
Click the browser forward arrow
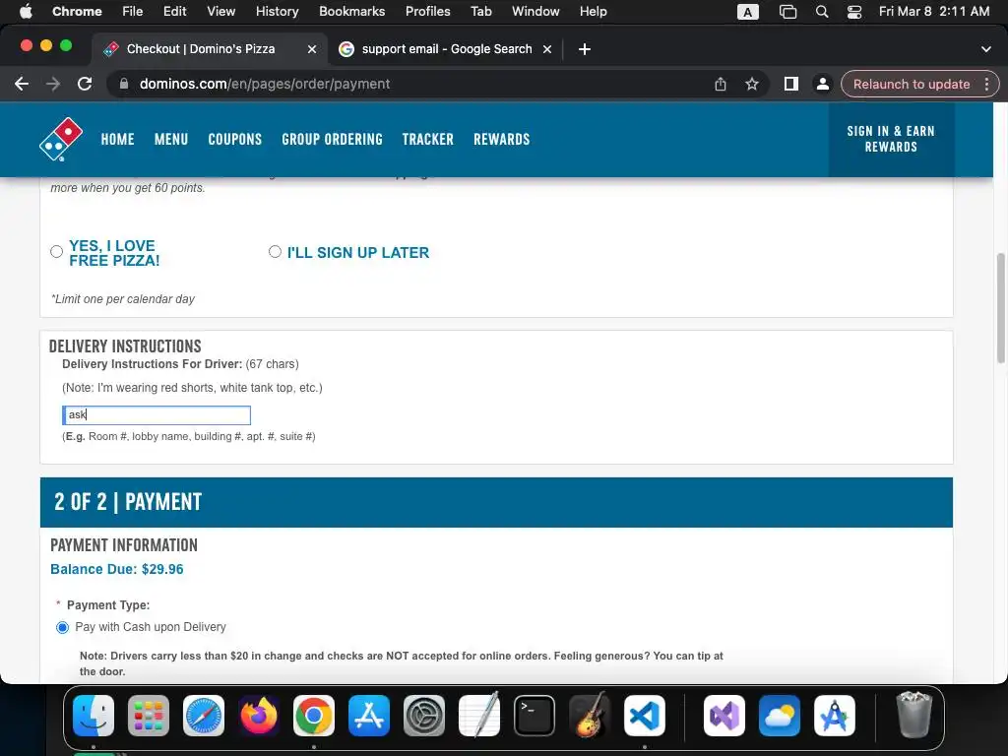point(53,85)
